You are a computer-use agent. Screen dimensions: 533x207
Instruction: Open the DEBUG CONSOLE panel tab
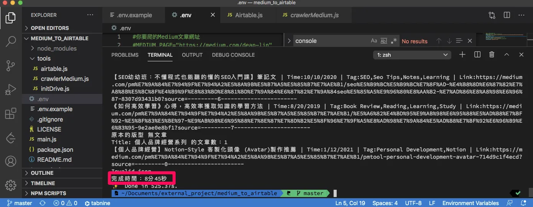[233, 55]
